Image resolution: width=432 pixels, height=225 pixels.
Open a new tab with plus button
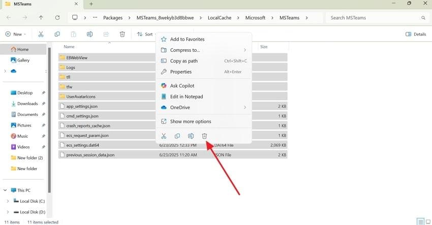[x=91, y=4]
